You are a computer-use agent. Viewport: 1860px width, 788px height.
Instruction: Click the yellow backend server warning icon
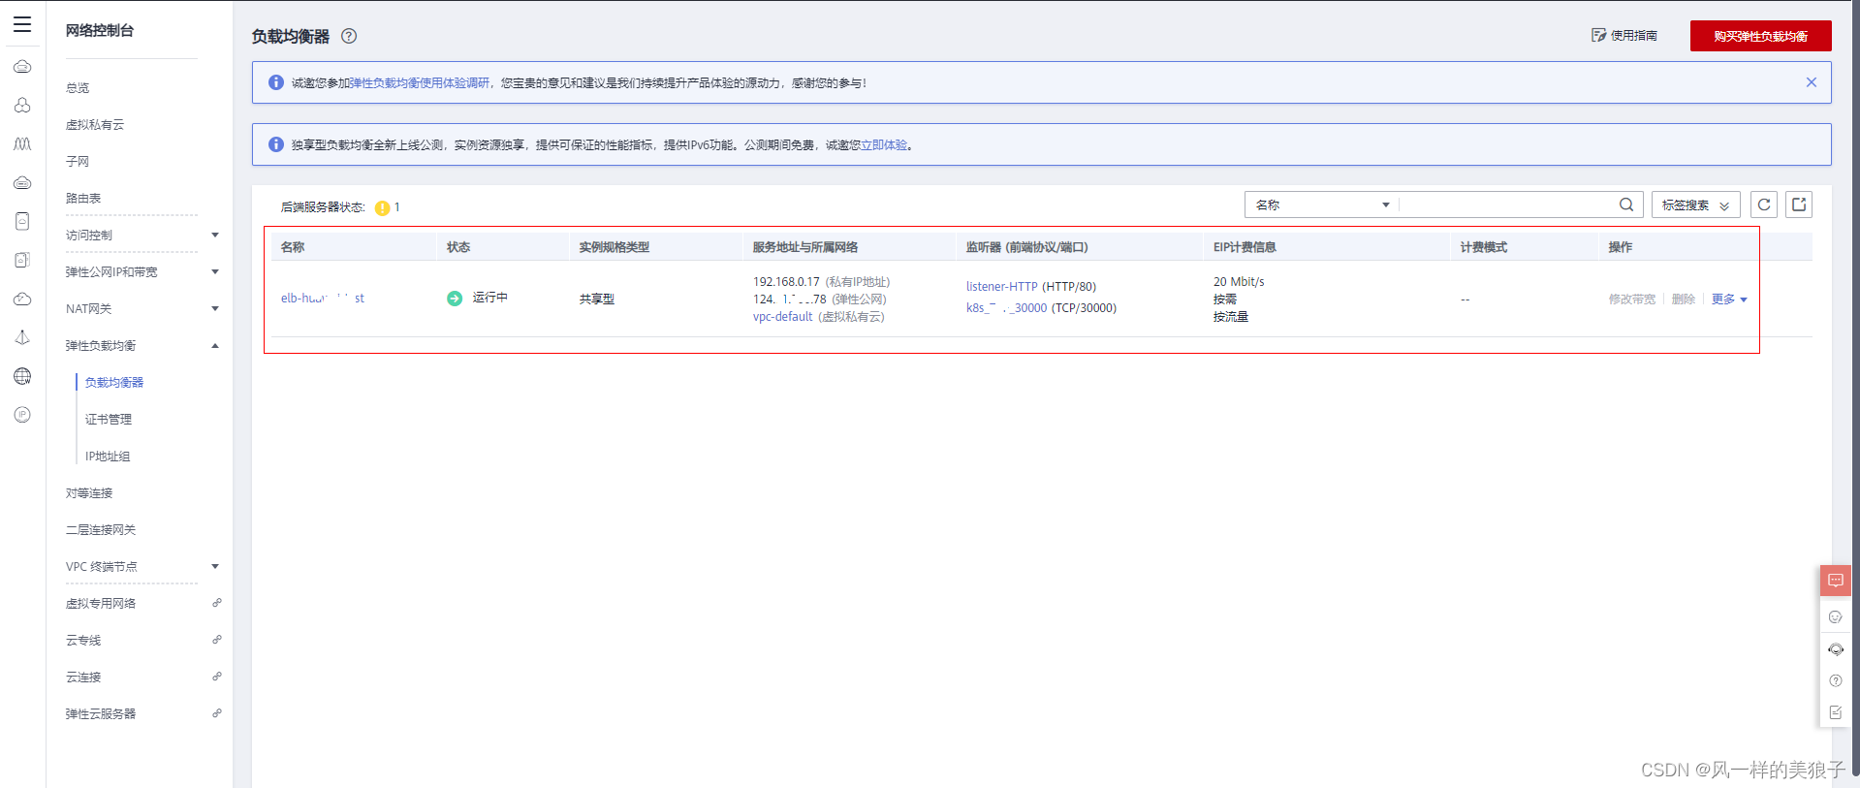(x=382, y=207)
